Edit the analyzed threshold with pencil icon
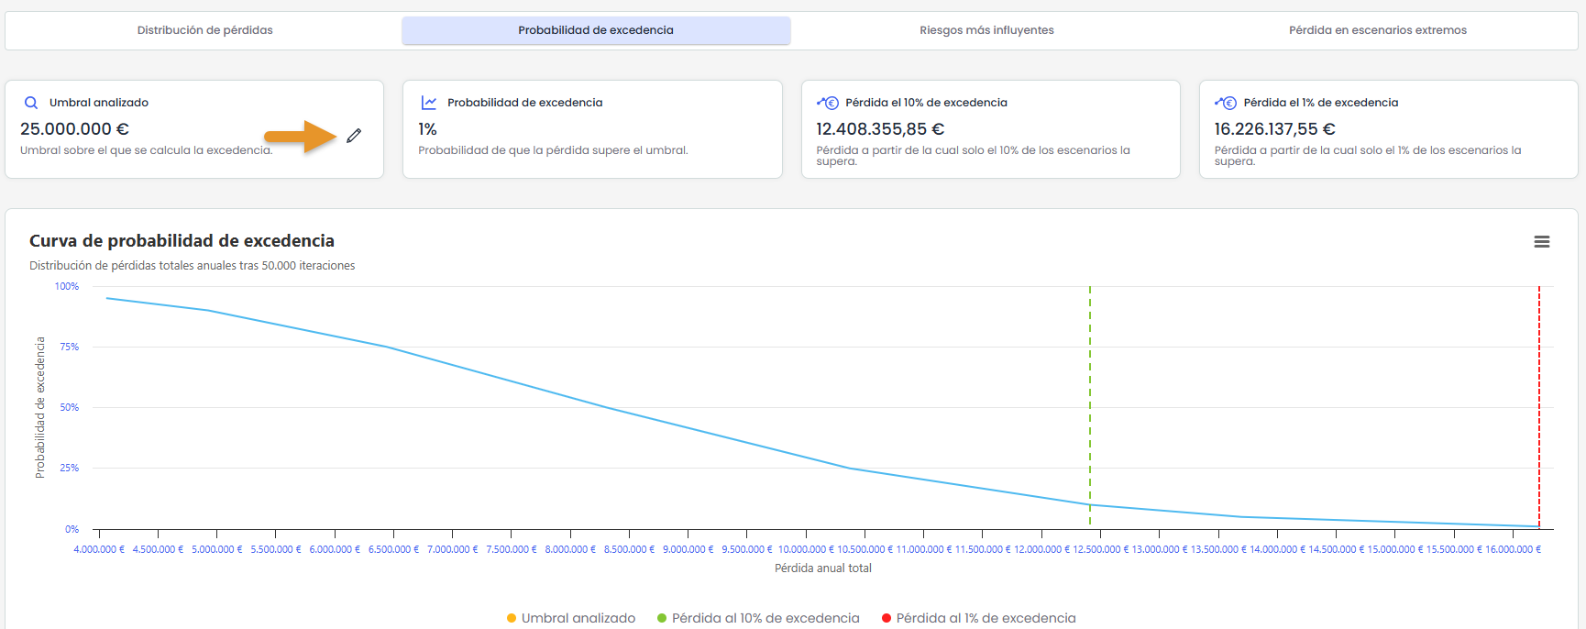Screen dimensions: 1586x629 (354, 136)
